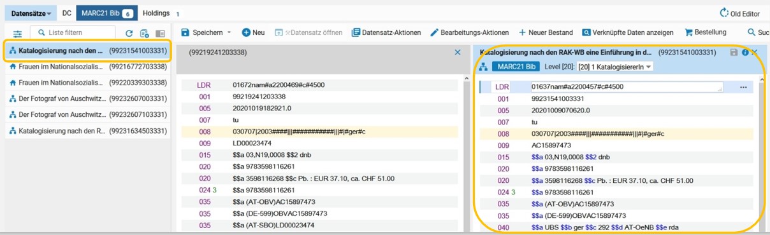Toggle the split view panel icon

coord(160,33)
